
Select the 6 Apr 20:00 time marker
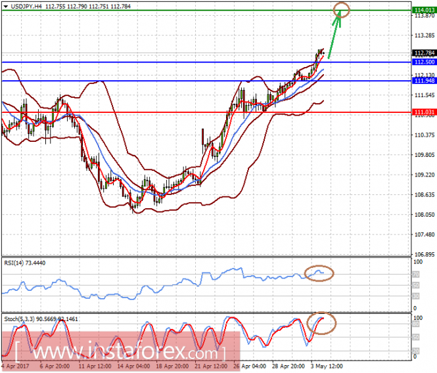pos(55,366)
